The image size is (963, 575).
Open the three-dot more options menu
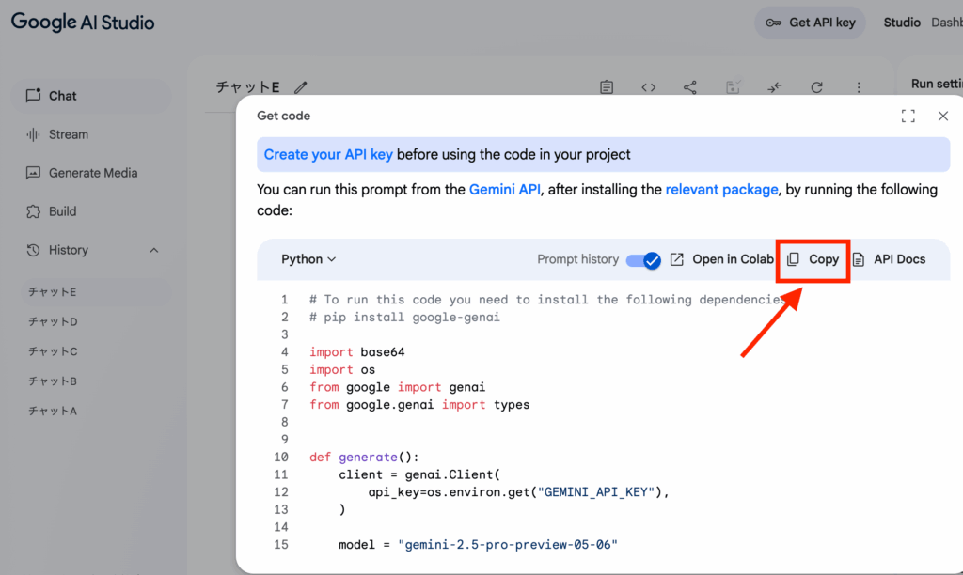pos(859,87)
